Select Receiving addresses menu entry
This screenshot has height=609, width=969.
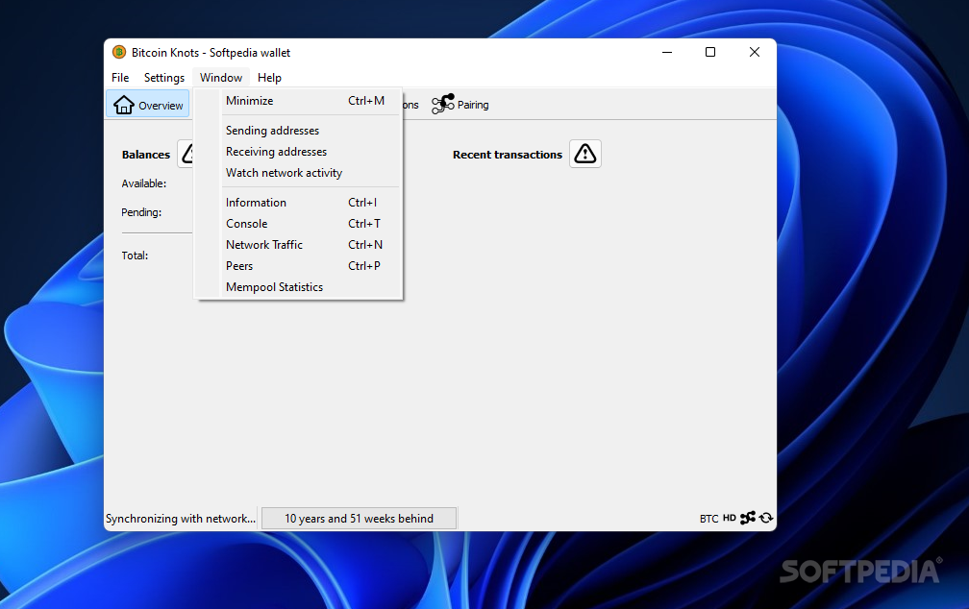[298, 152]
